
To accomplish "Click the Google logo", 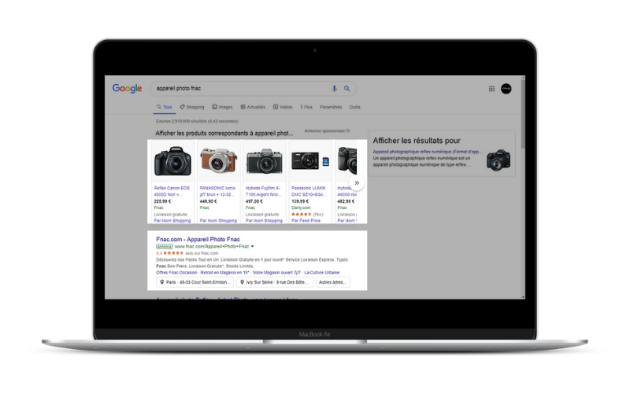I will click(127, 89).
